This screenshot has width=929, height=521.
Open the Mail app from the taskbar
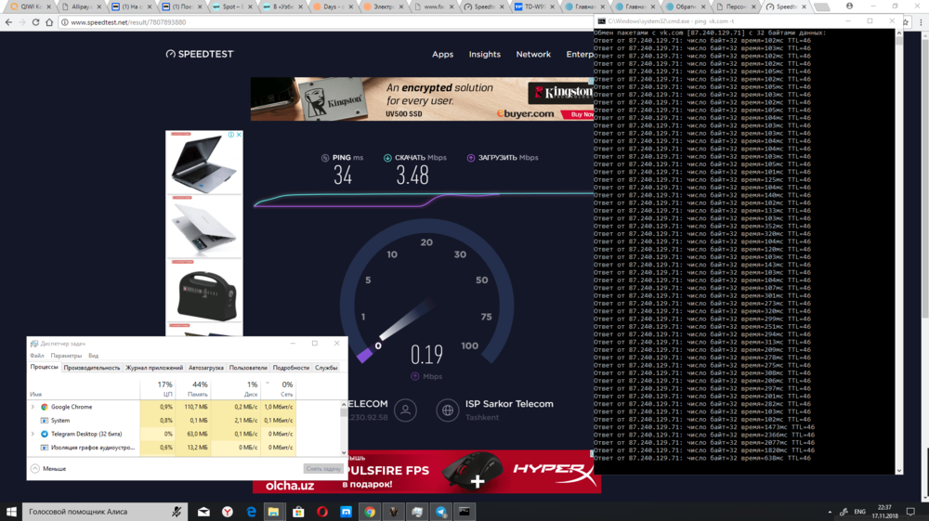(x=203, y=512)
